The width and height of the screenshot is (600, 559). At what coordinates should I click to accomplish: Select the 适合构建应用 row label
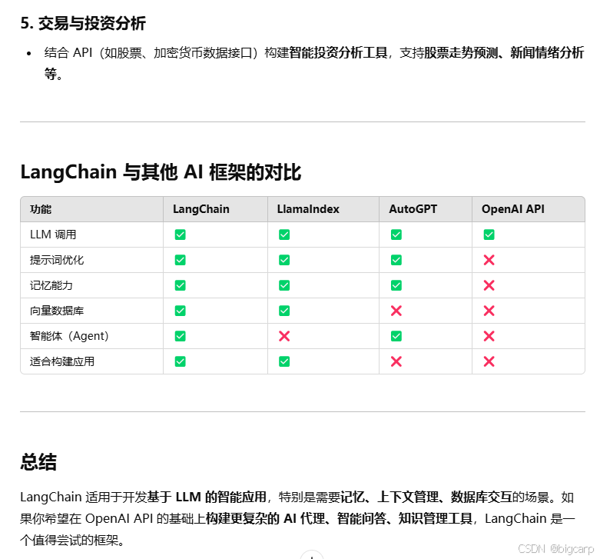pyautogui.click(x=62, y=361)
